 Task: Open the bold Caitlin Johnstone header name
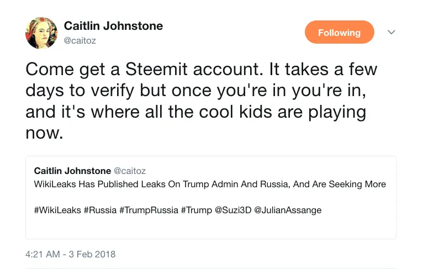tap(113, 26)
